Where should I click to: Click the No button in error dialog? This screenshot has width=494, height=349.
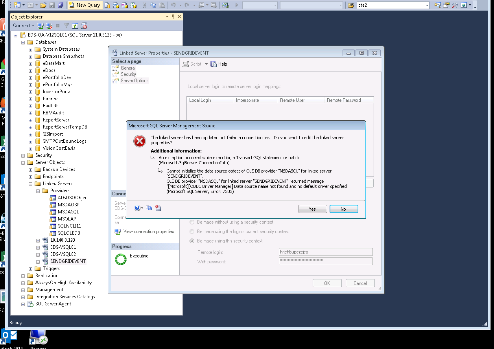coord(343,209)
